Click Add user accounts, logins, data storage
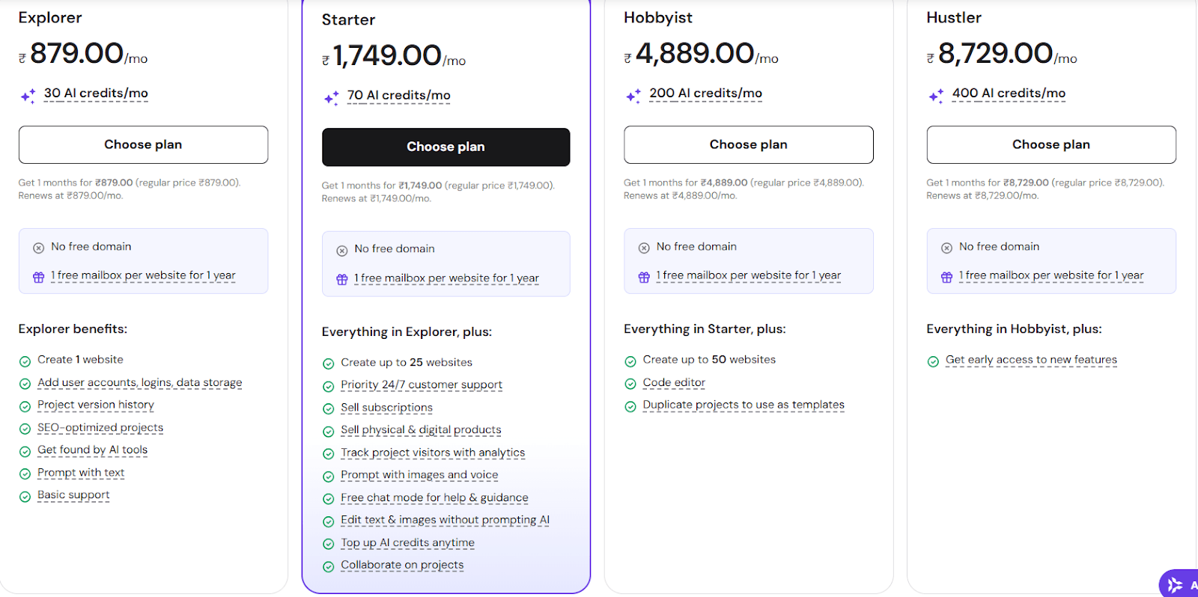This screenshot has width=1198, height=597. click(140, 382)
